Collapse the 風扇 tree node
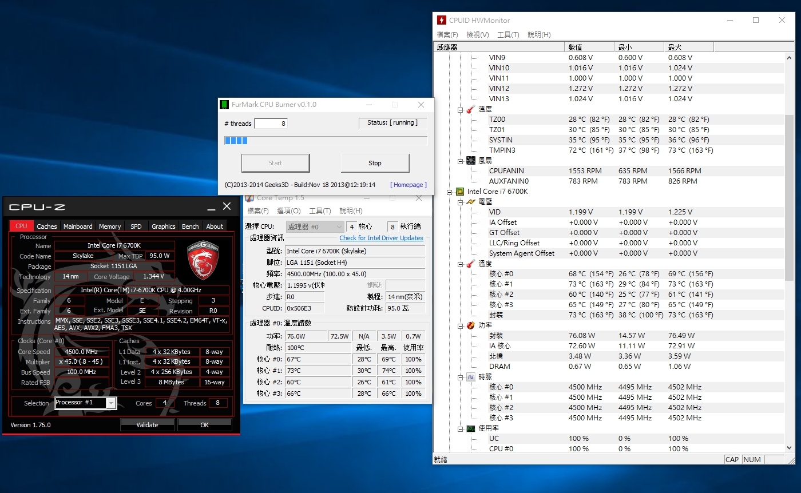 (x=461, y=161)
